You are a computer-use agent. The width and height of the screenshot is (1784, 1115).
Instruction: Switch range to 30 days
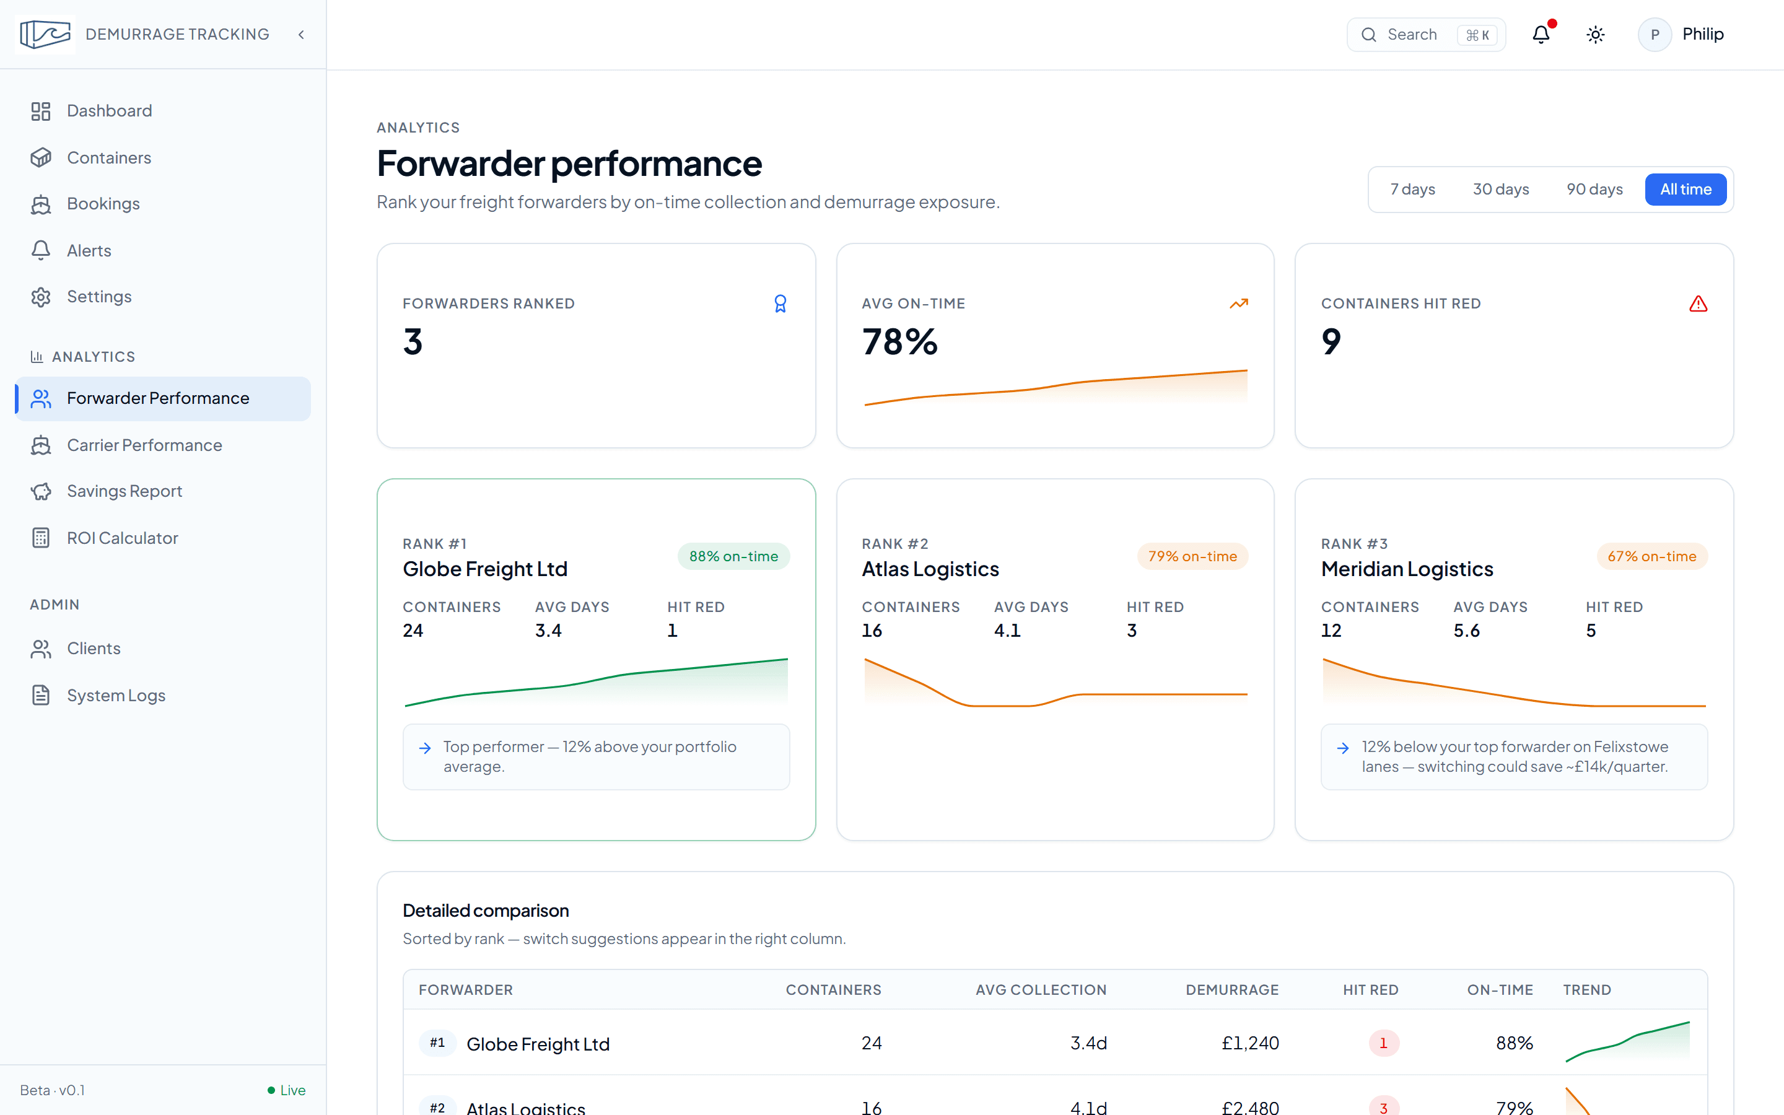click(1500, 190)
